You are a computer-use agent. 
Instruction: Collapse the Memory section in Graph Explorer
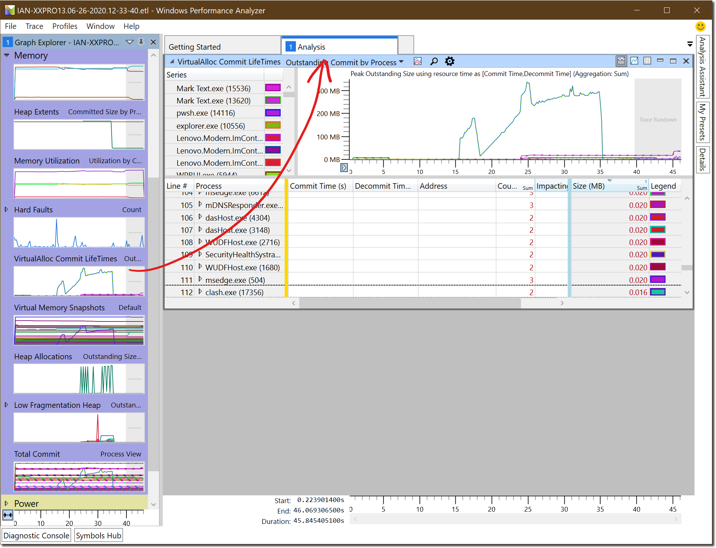6,55
